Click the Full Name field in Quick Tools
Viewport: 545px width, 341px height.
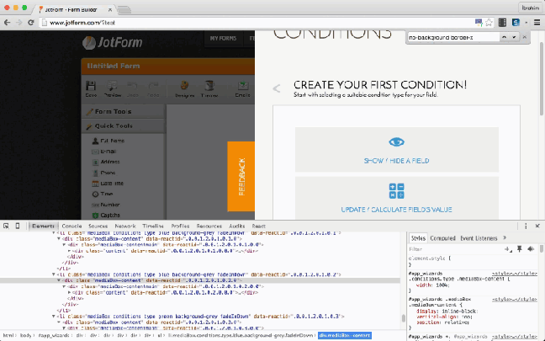pos(112,140)
